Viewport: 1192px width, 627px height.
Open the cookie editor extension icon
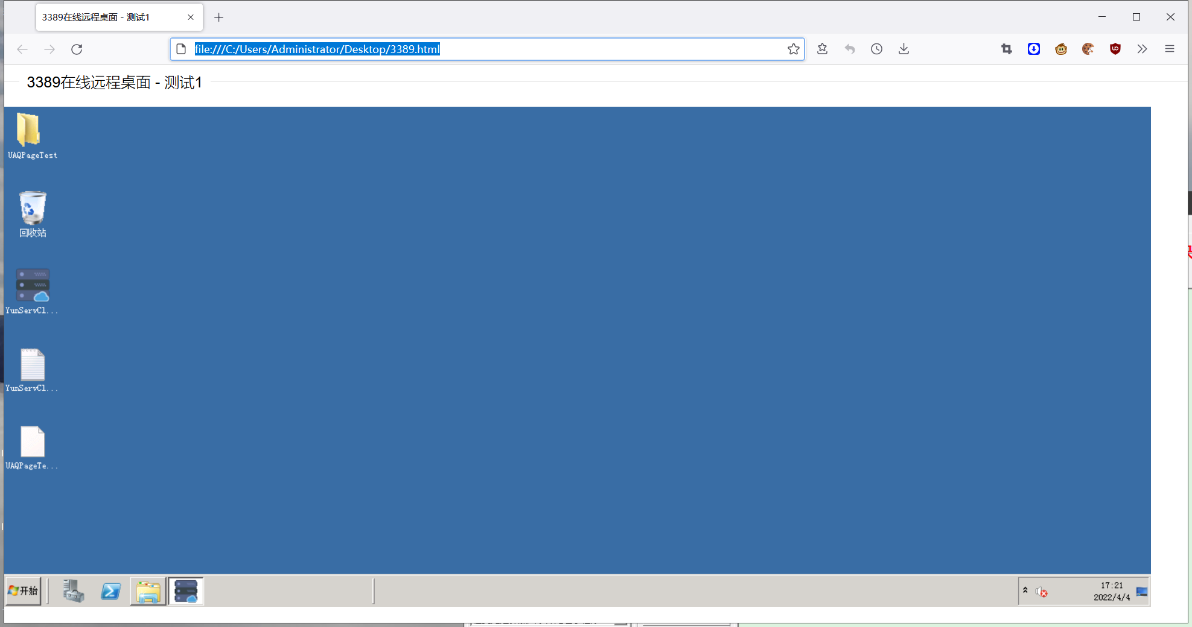[x=1088, y=49]
